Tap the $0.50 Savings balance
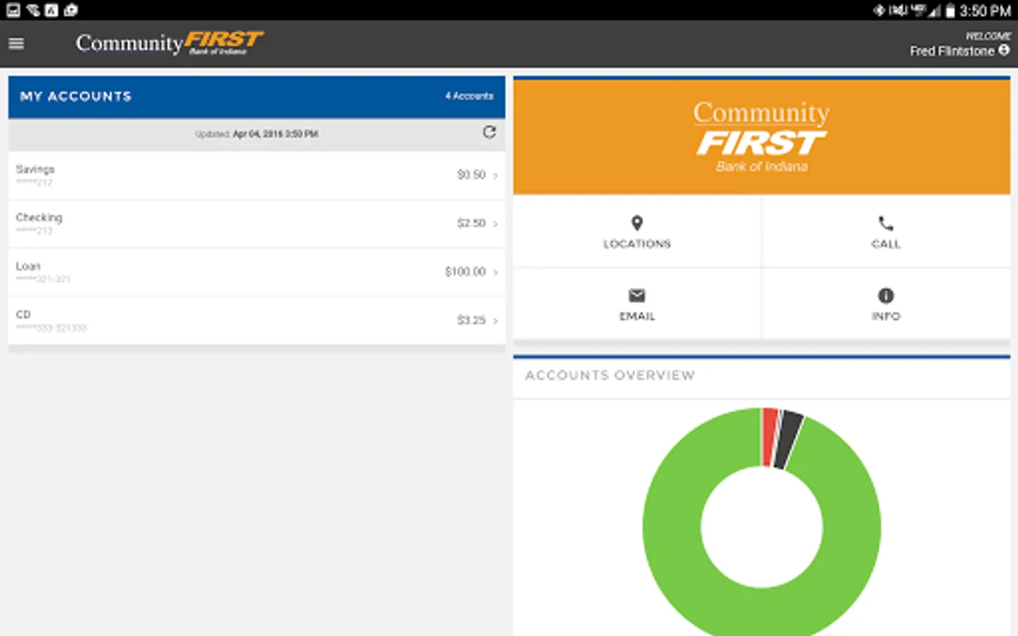The image size is (1018, 636). pos(472,175)
